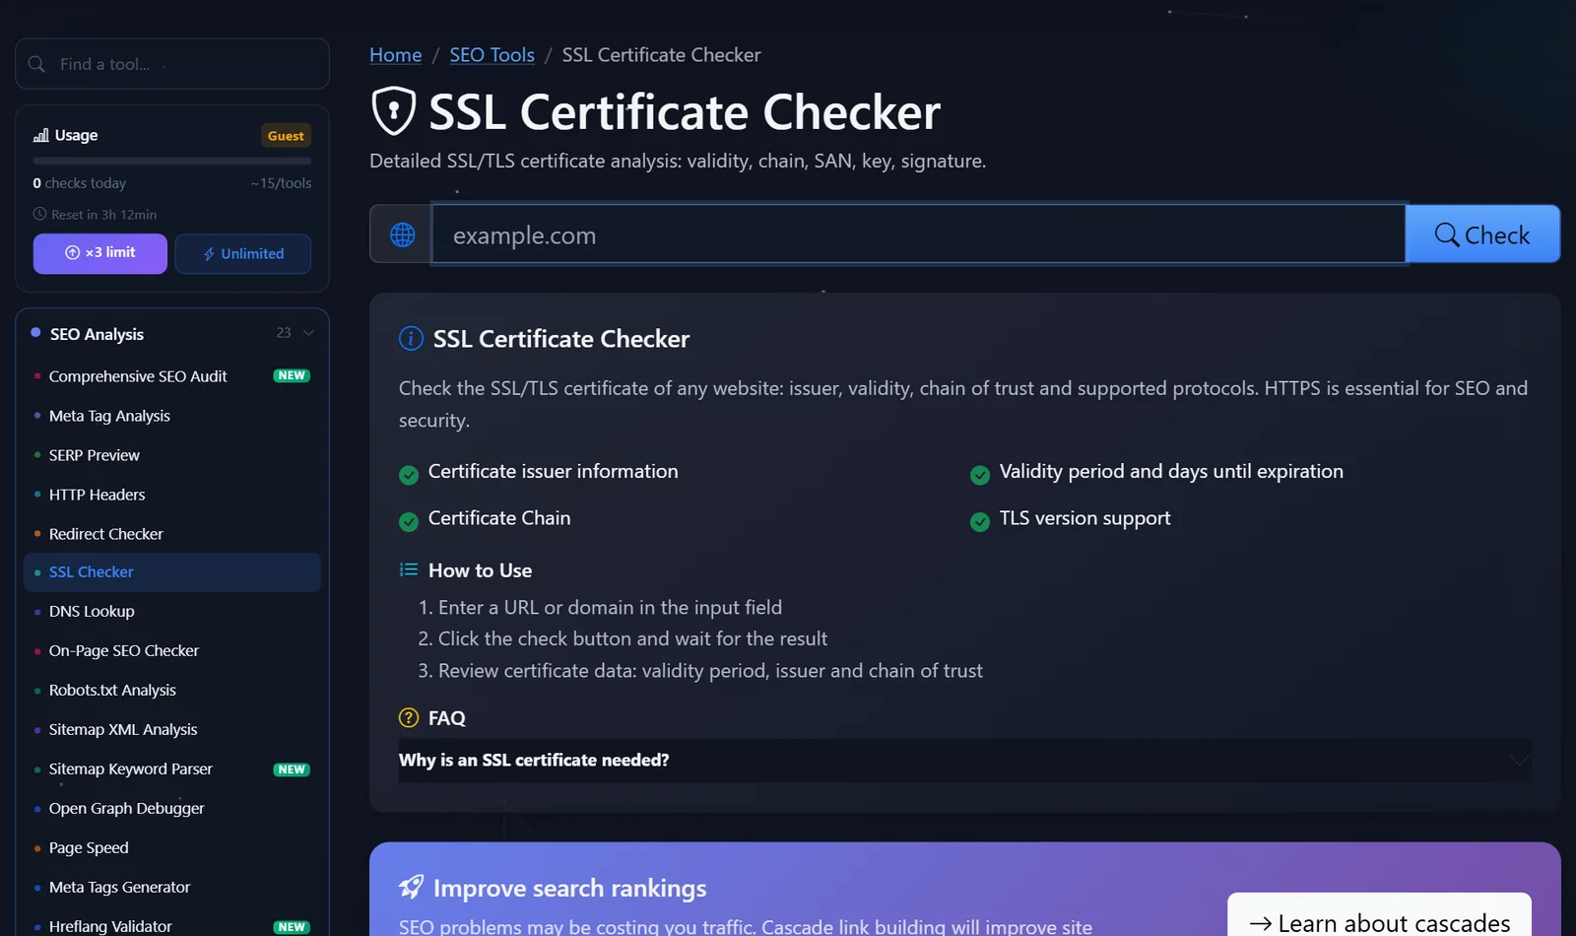The image size is (1576, 936).
Task: Click green check icon beside Certificate issuer information
Action: (409, 476)
